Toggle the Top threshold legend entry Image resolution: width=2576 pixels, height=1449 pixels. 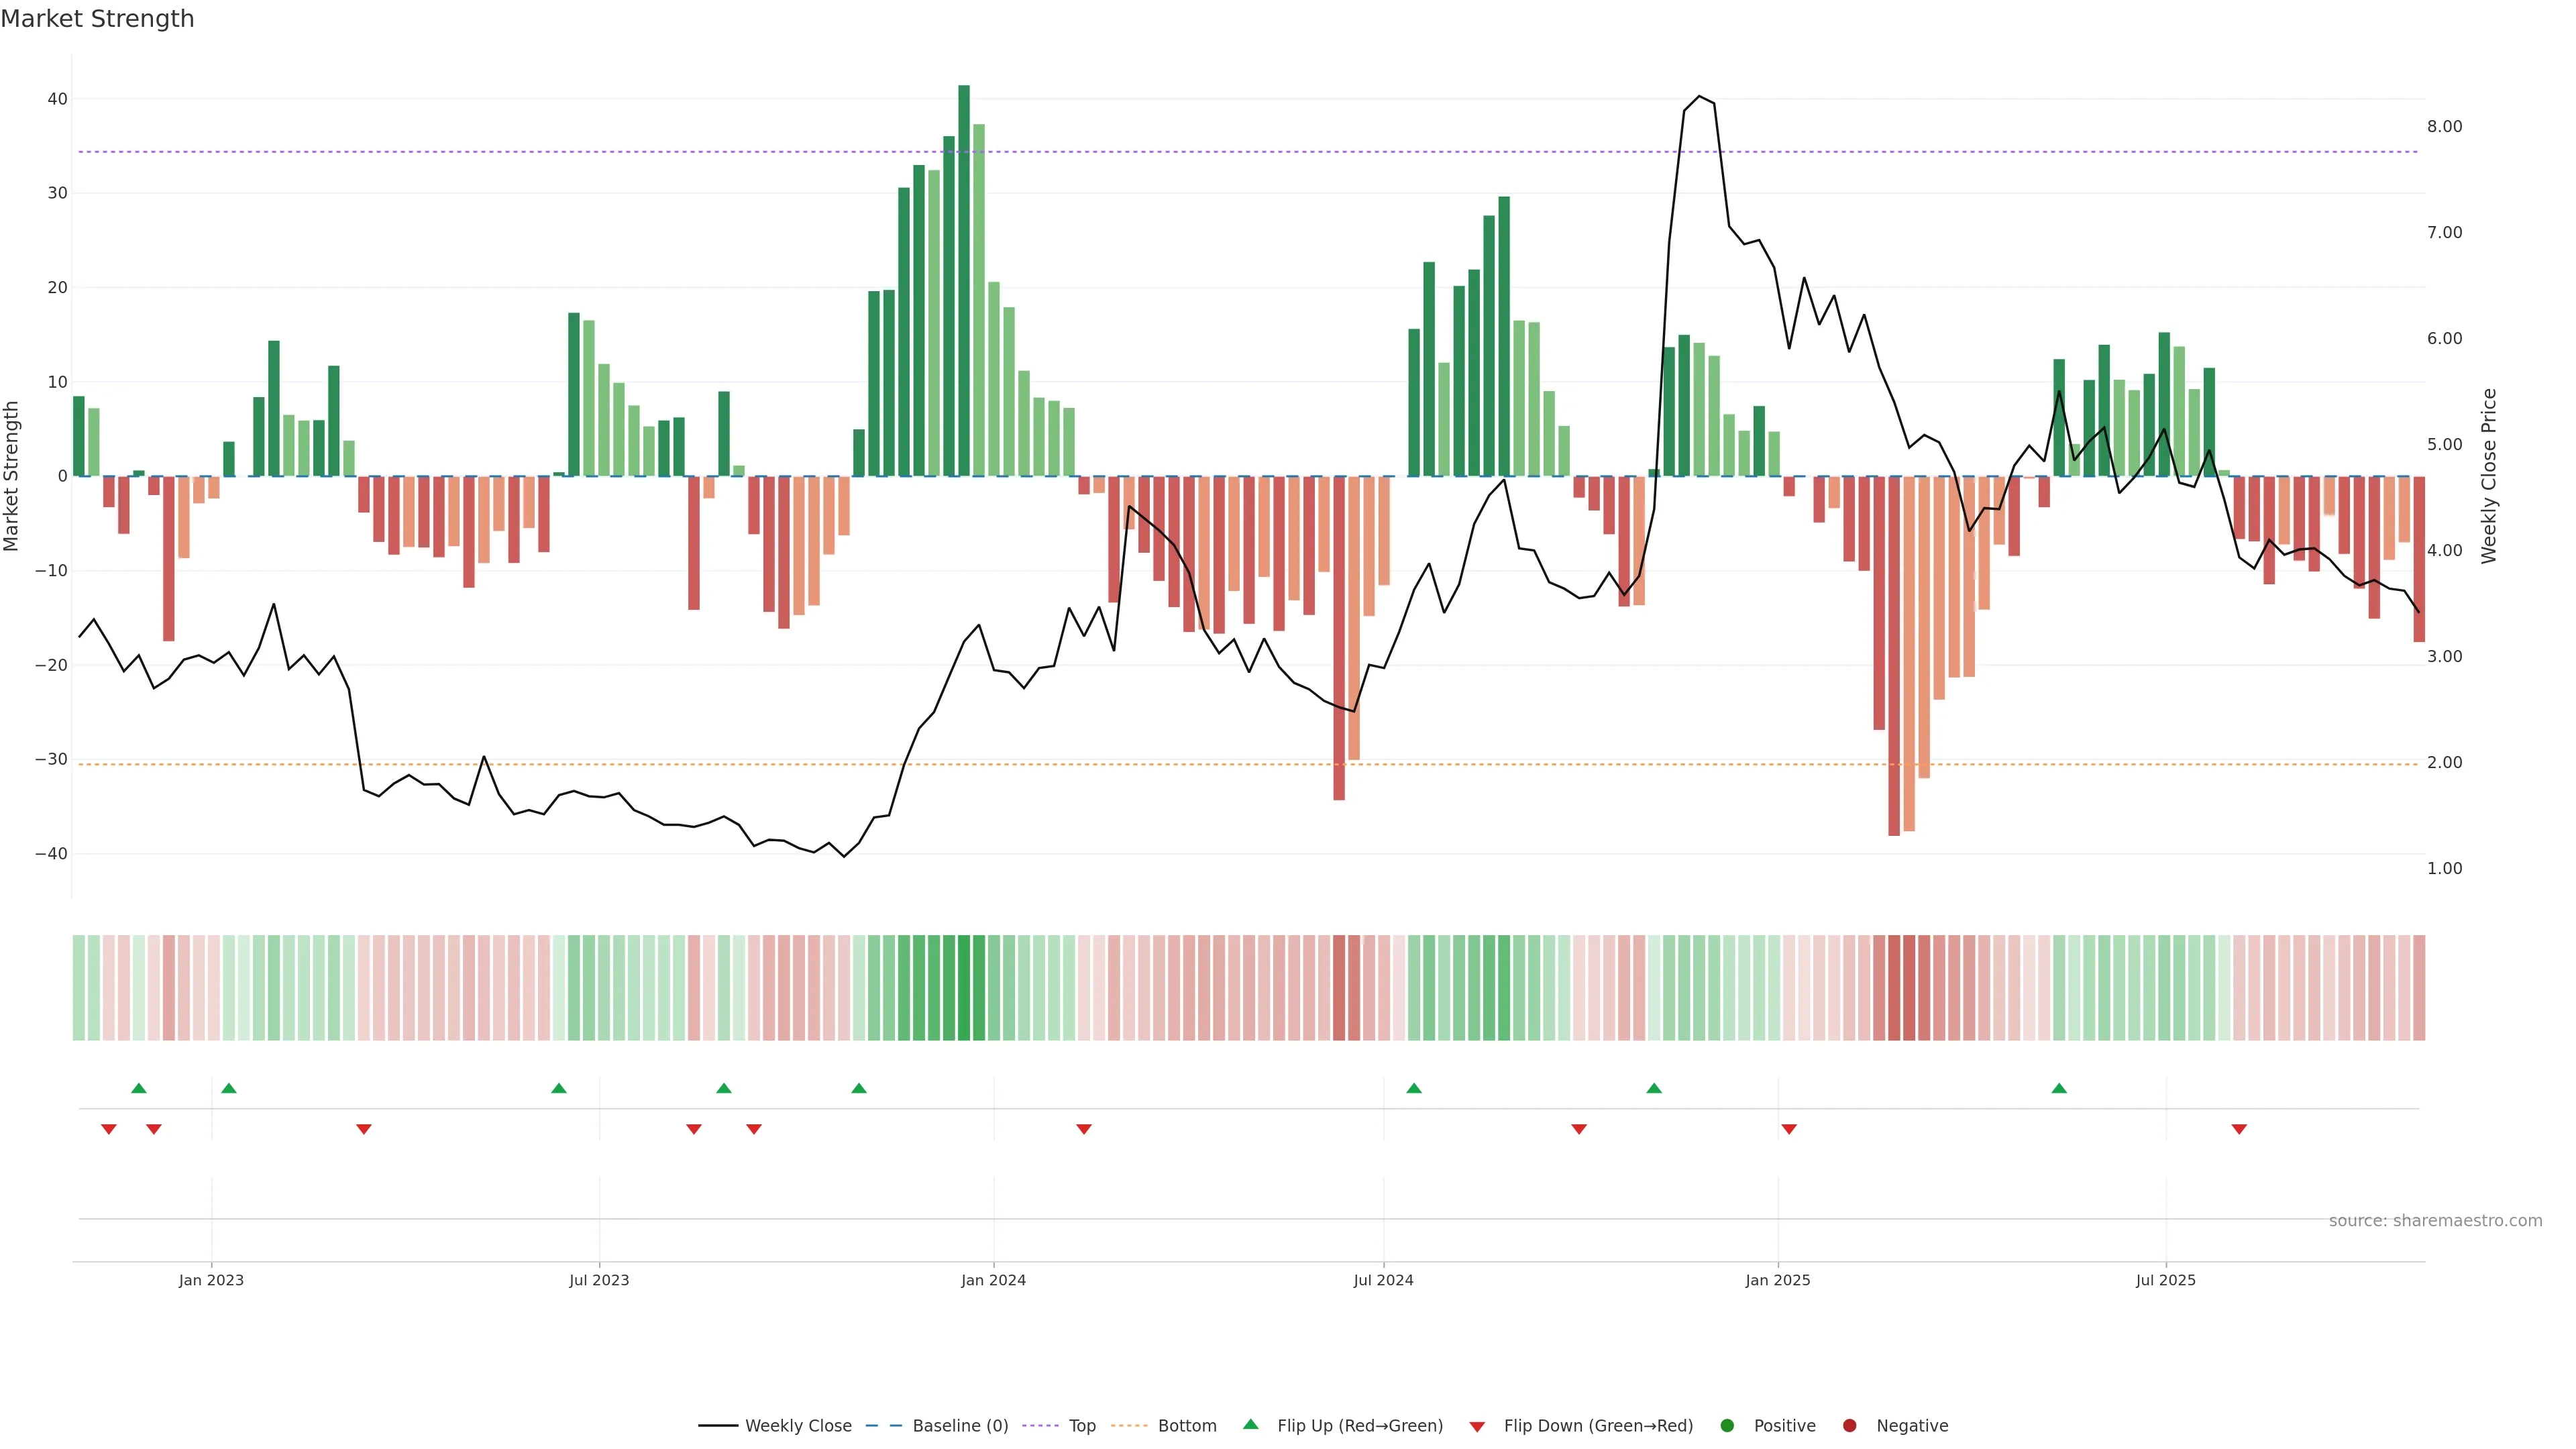1081,1426
